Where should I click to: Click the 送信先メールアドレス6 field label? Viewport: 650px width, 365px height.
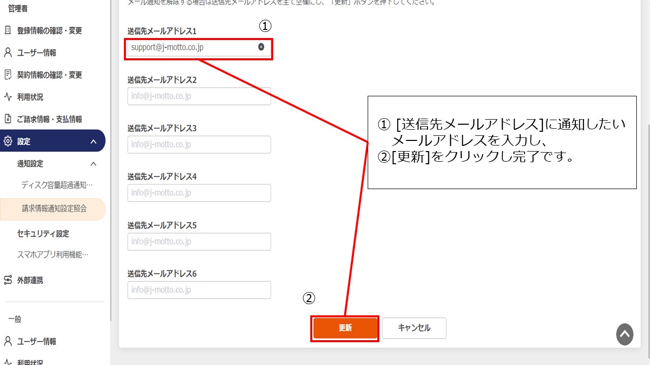[162, 274]
